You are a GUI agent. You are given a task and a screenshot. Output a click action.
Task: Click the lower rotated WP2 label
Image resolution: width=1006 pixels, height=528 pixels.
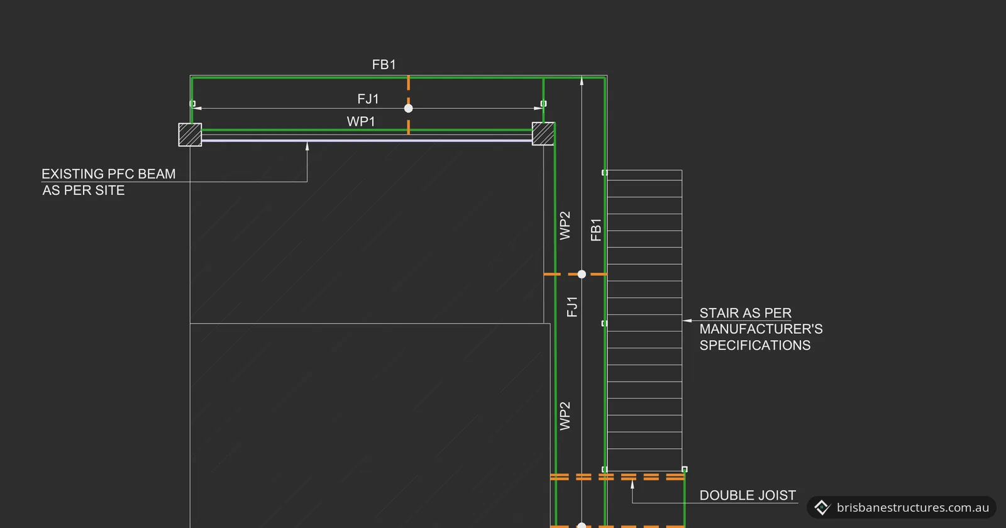tap(565, 416)
